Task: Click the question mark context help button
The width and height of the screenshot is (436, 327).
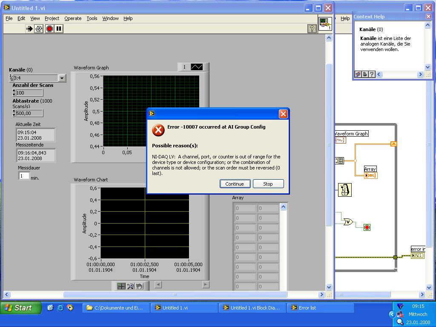Action: click(x=312, y=29)
